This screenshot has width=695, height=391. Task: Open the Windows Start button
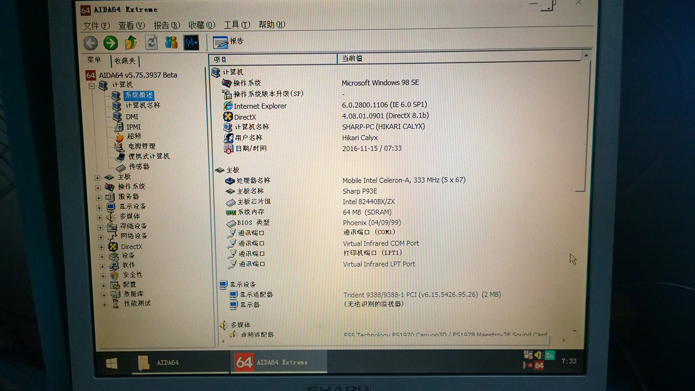coord(111,363)
